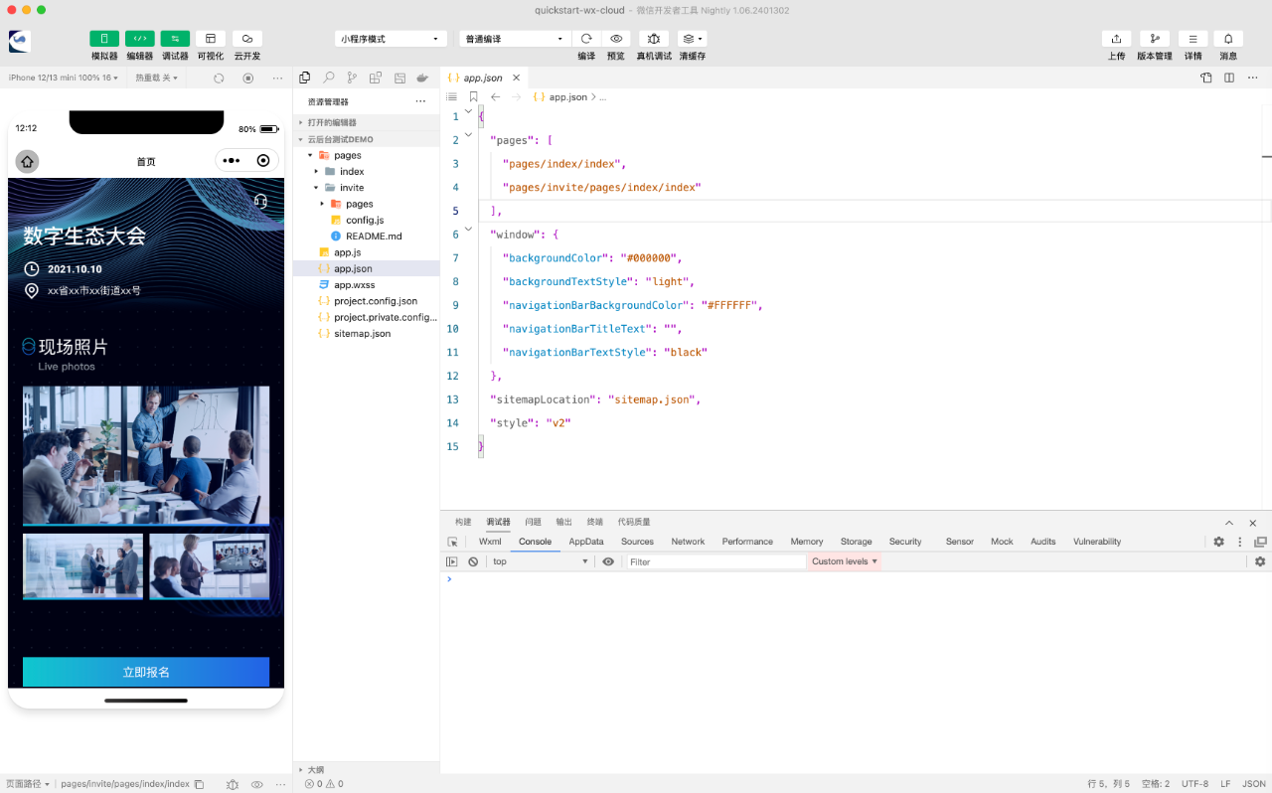Toggle the 可视化 visual mode
Viewport: 1272px width, 793px height.
211,39
